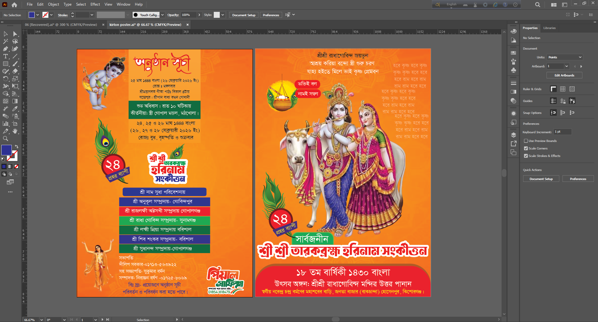Select the Zoom tool in the toolbar
Viewport: 598px width, 322px height.
pos(5,139)
